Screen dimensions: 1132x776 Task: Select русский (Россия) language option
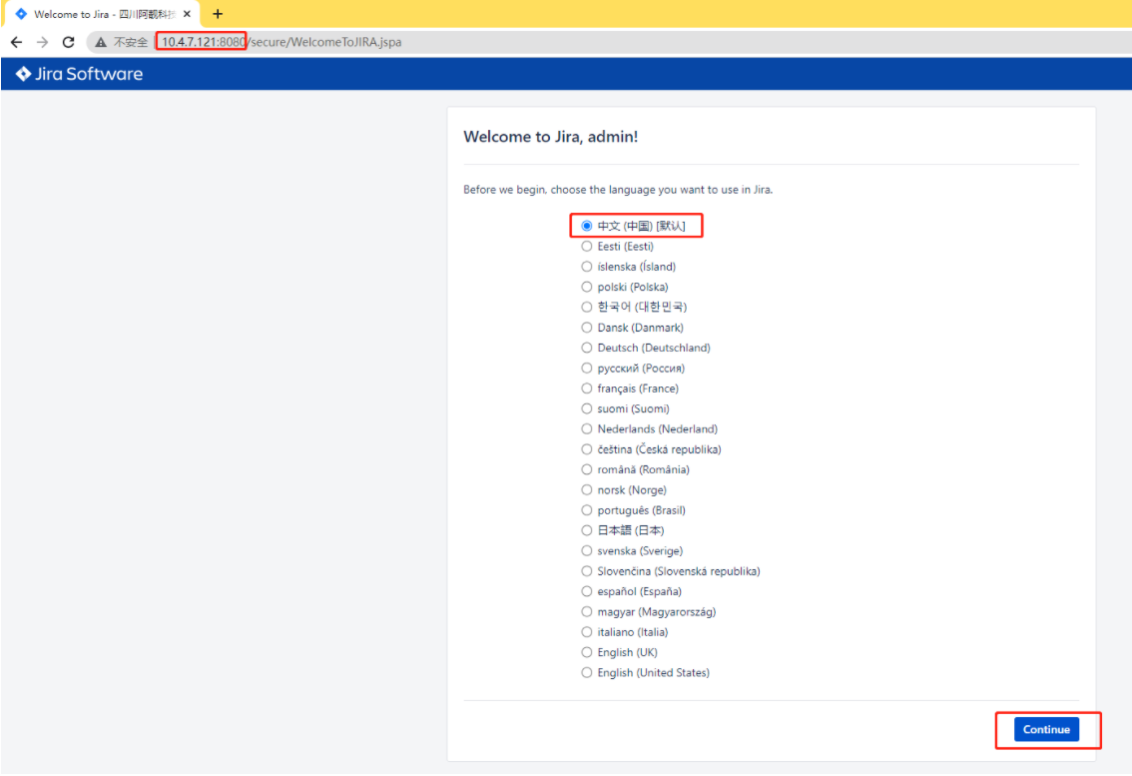pyautogui.click(x=587, y=368)
